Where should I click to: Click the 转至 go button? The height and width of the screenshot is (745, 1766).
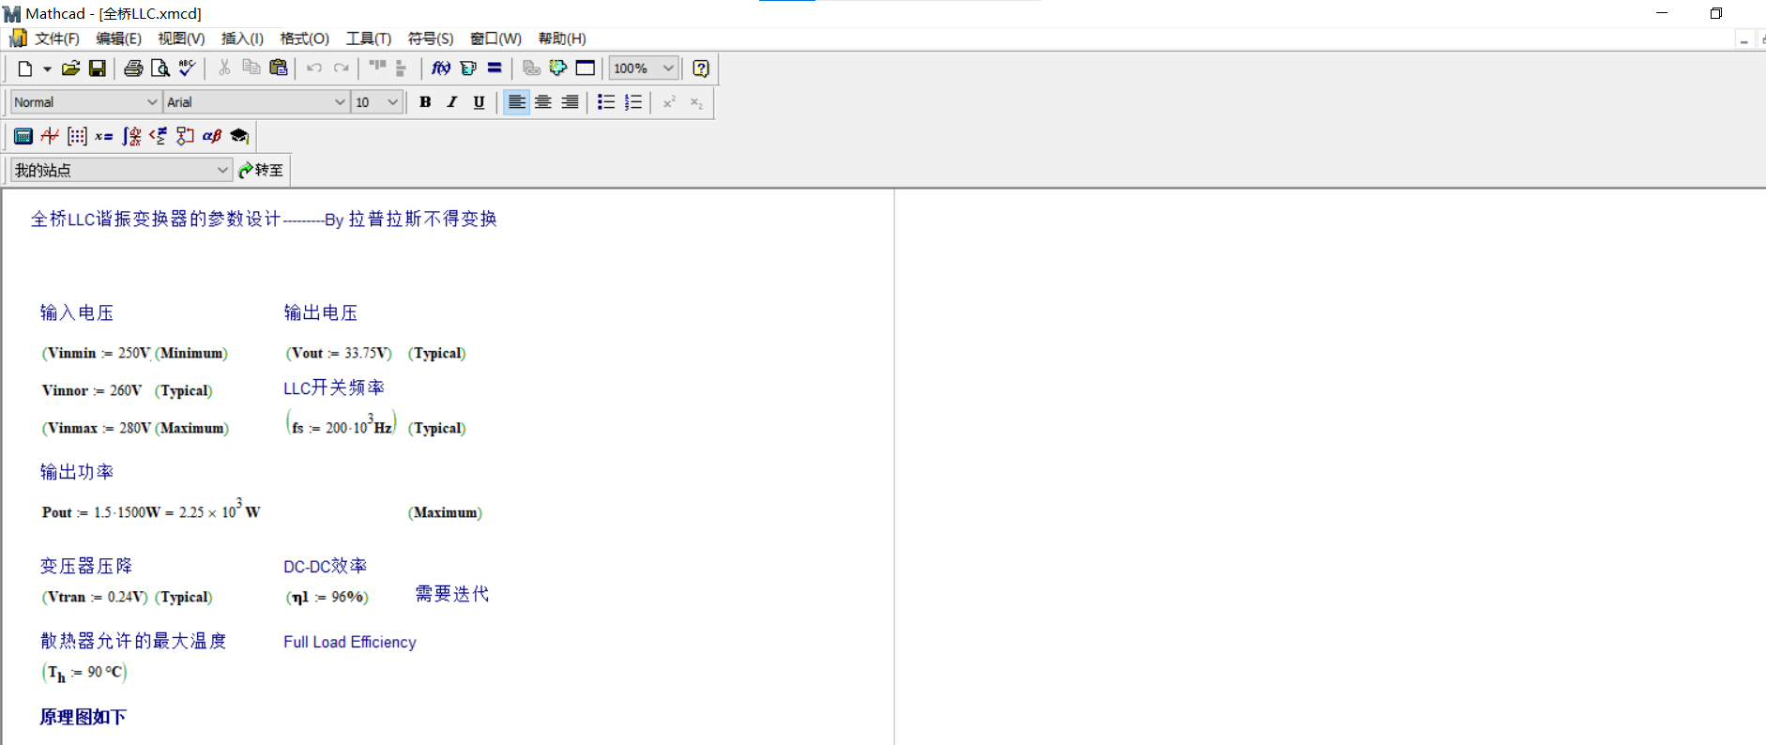261,170
